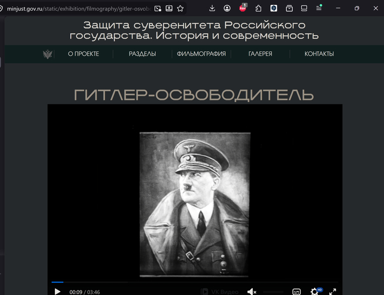Minimize the browser window
Image resolution: width=384 pixels, height=295 pixels.
[x=338, y=8]
